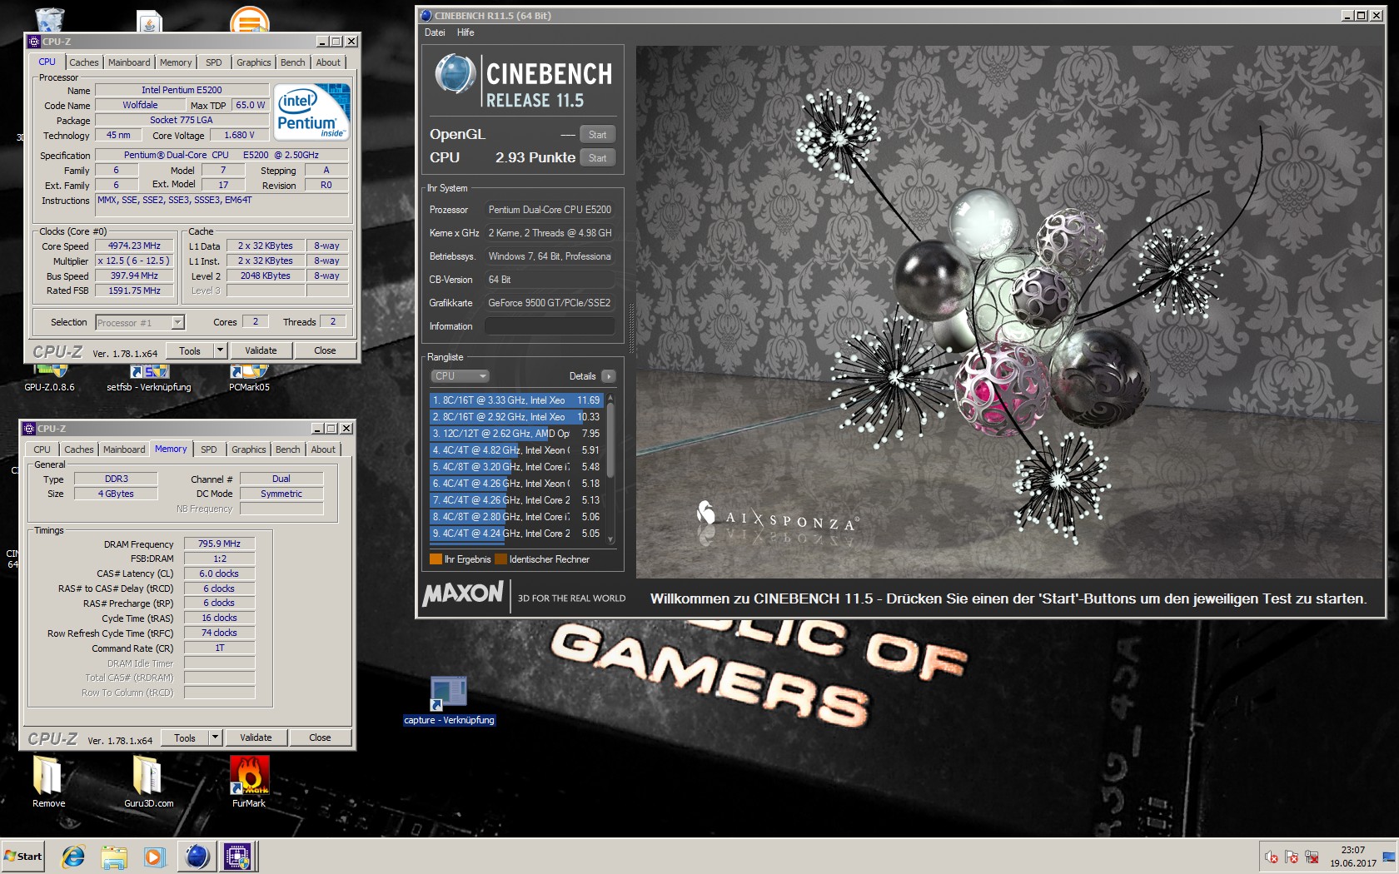Screen dimensions: 1399x874
Task: Switch to Caches tab in lower CPU-Z window
Action: click(x=79, y=449)
